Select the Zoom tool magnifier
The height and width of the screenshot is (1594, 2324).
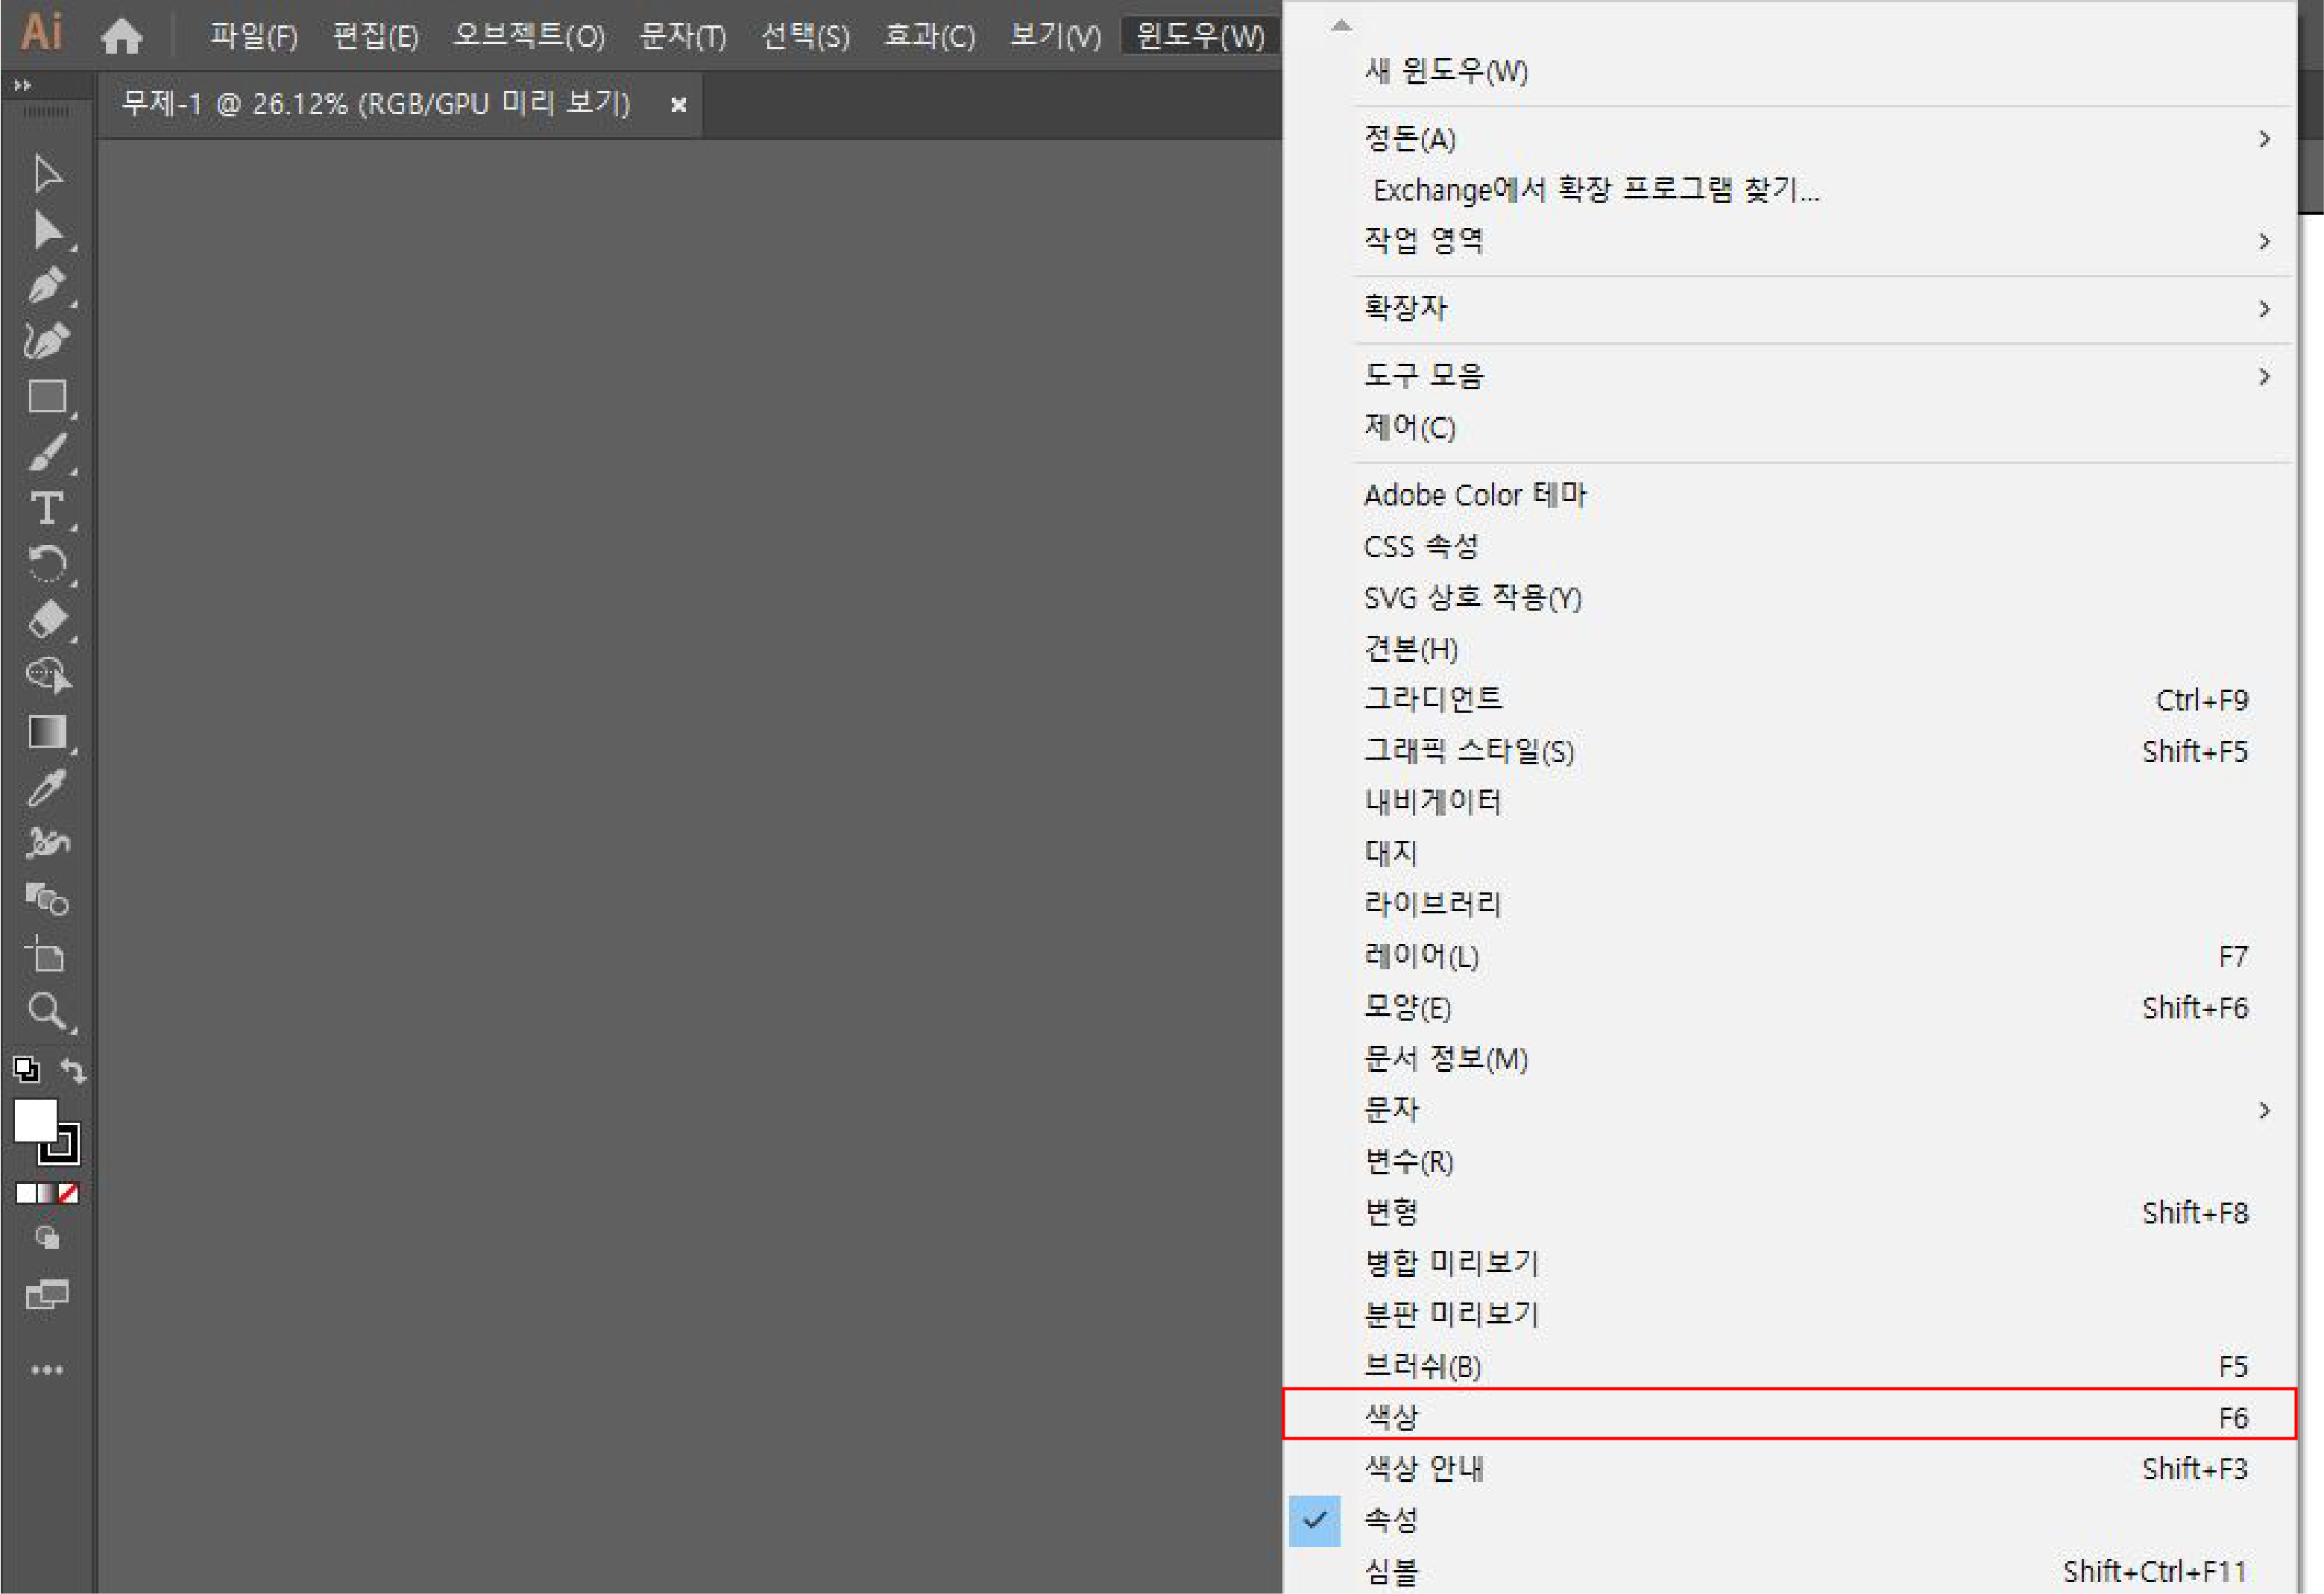click(47, 1011)
